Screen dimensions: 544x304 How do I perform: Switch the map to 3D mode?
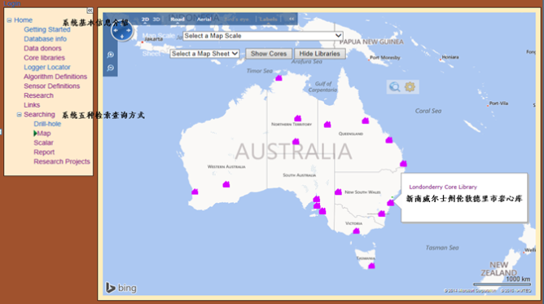point(156,20)
